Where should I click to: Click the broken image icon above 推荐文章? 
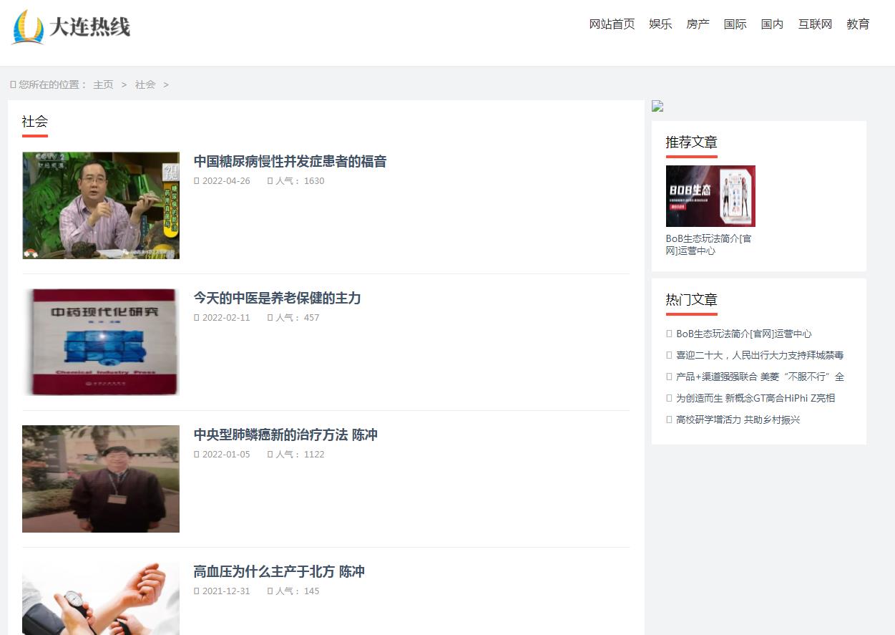pyautogui.click(x=657, y=107)
